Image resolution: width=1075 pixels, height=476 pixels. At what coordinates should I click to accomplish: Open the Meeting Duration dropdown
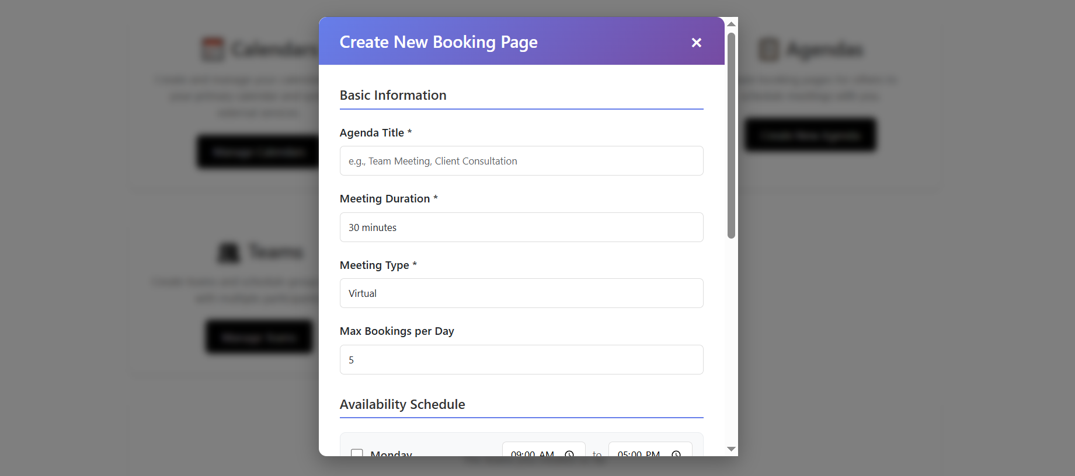[x=521, y=228]
